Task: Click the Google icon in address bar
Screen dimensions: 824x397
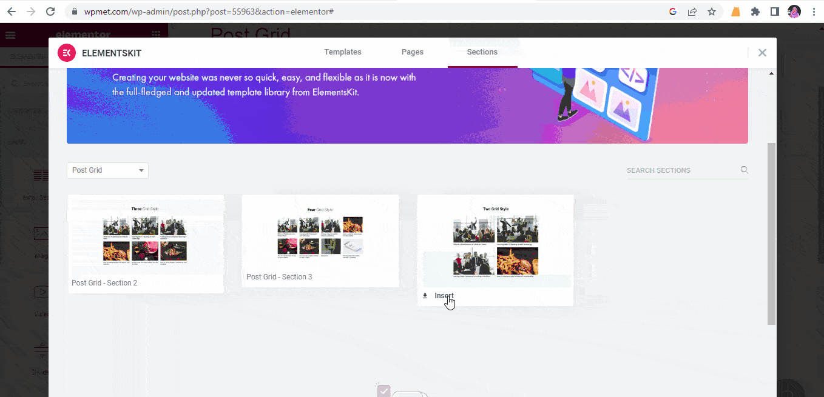Action: pos(672,12)
